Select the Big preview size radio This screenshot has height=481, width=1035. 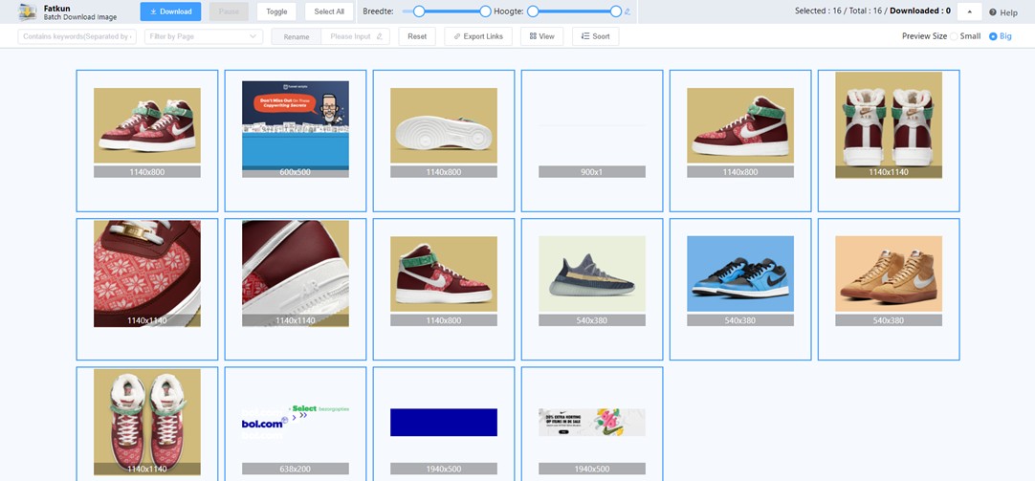click(x=993, y=36)
